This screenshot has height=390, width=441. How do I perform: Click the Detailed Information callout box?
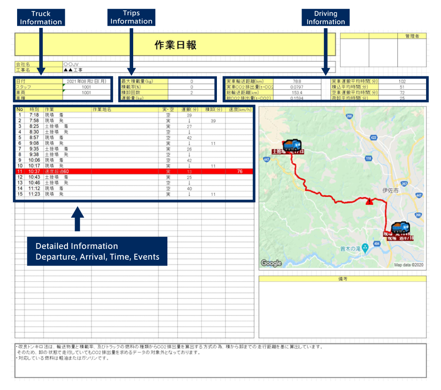(97, 252)
